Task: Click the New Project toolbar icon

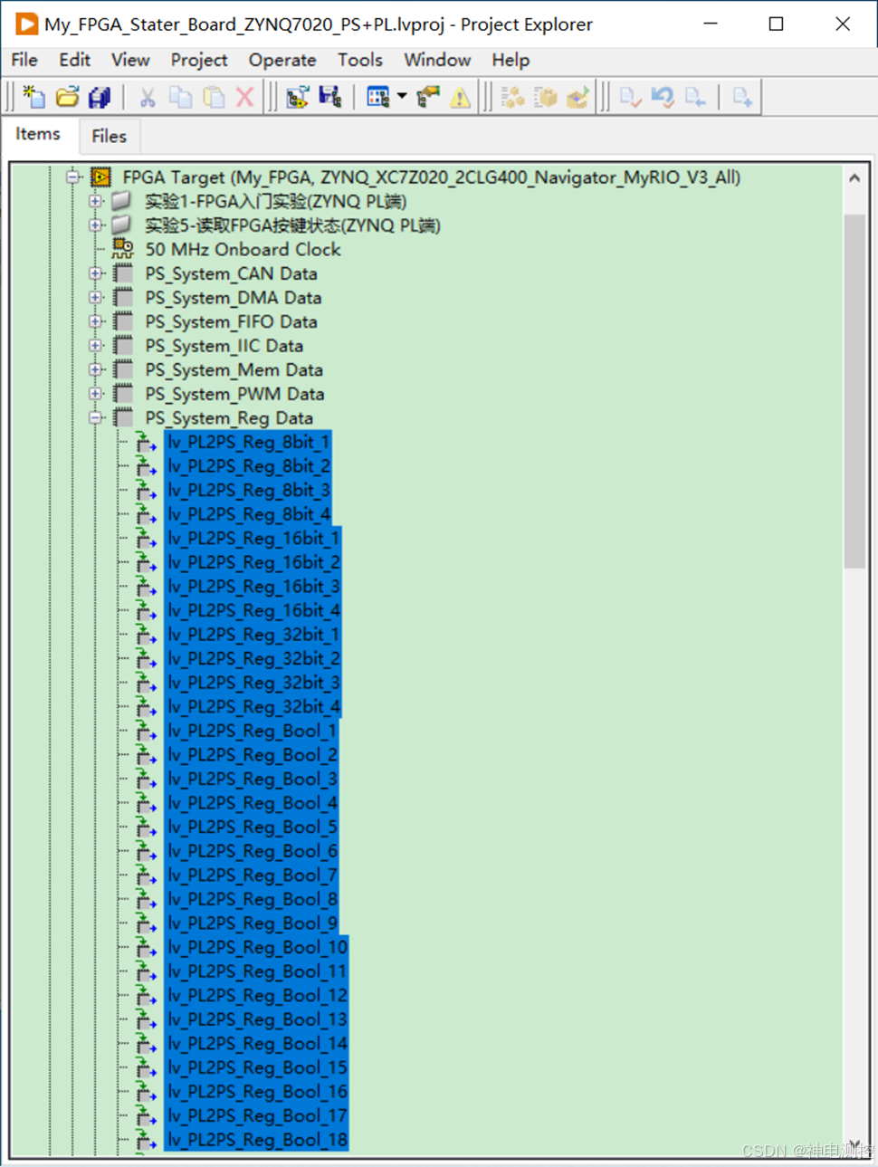Action: coord(34,97)
